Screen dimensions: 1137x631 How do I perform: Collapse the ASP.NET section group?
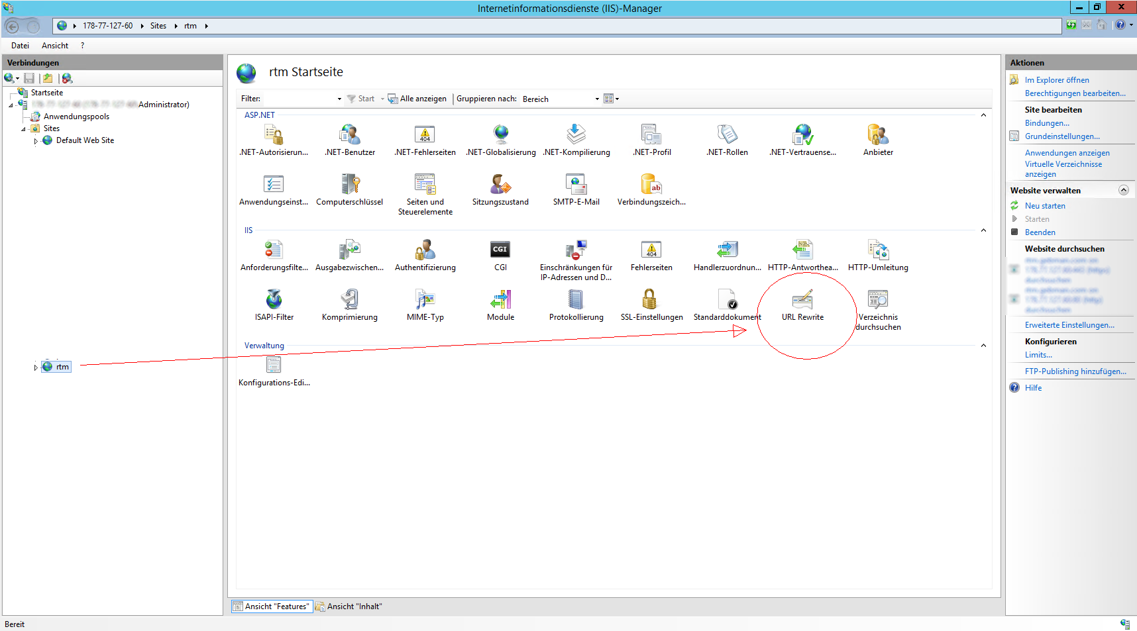click(983, 115)
